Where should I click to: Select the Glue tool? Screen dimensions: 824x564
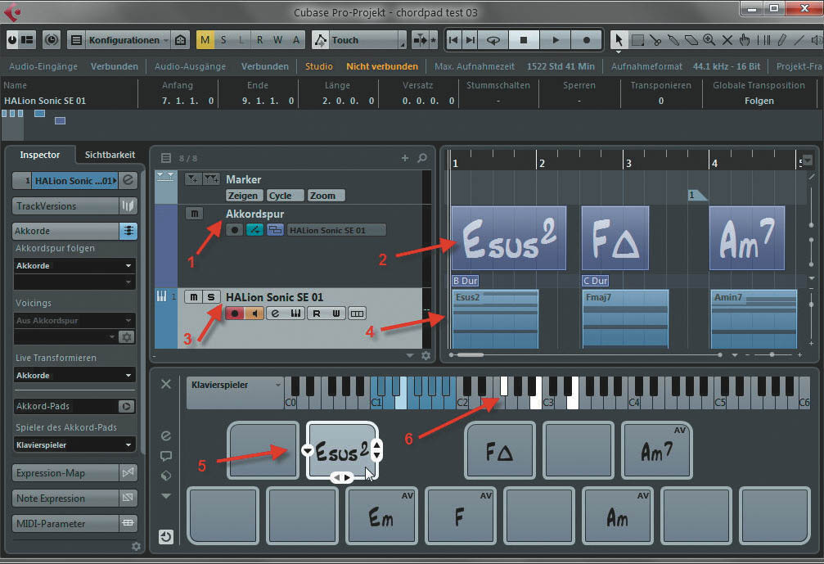pyautogui.click(x=673, y=40)
